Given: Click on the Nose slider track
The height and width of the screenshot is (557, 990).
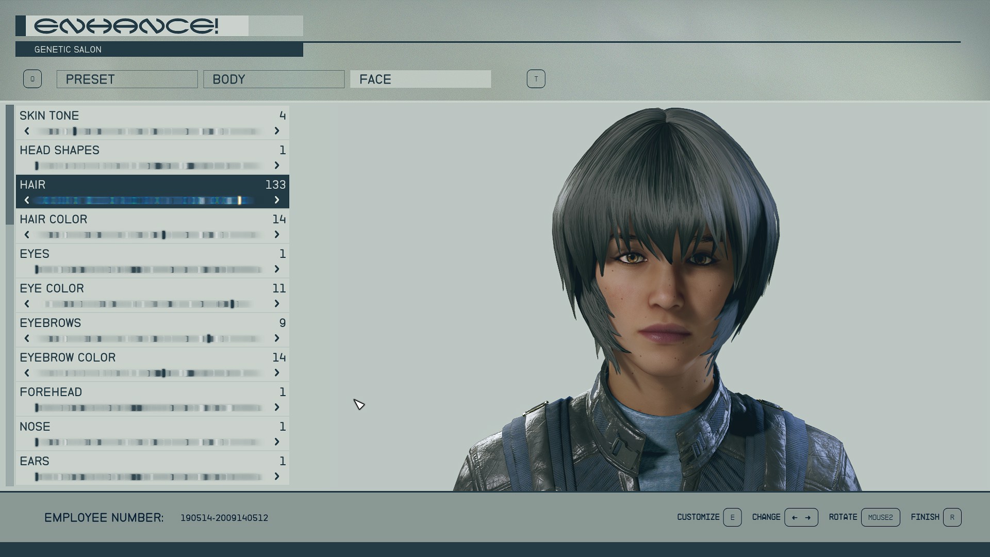Looking at the screenshot, I should [148, 443].
